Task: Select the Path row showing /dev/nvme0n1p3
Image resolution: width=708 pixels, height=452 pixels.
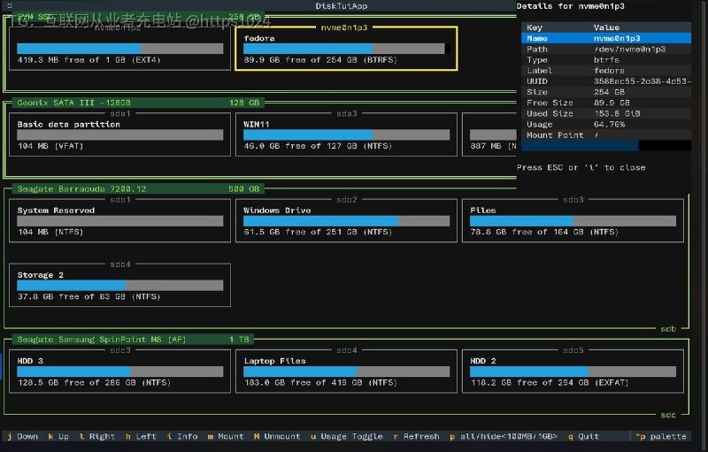Action: (x=606, y=50)
